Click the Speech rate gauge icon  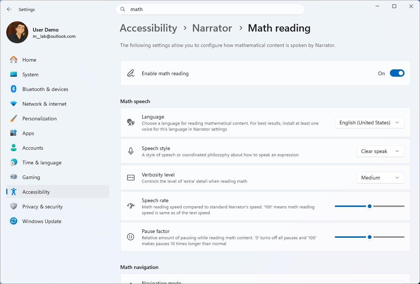[x=131, y=206]
